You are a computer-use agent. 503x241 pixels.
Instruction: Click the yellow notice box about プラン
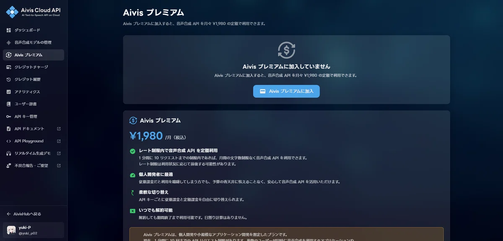[286, 234]
